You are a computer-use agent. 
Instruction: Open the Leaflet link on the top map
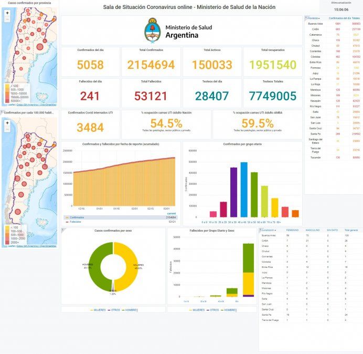click(x=11, y=105)
